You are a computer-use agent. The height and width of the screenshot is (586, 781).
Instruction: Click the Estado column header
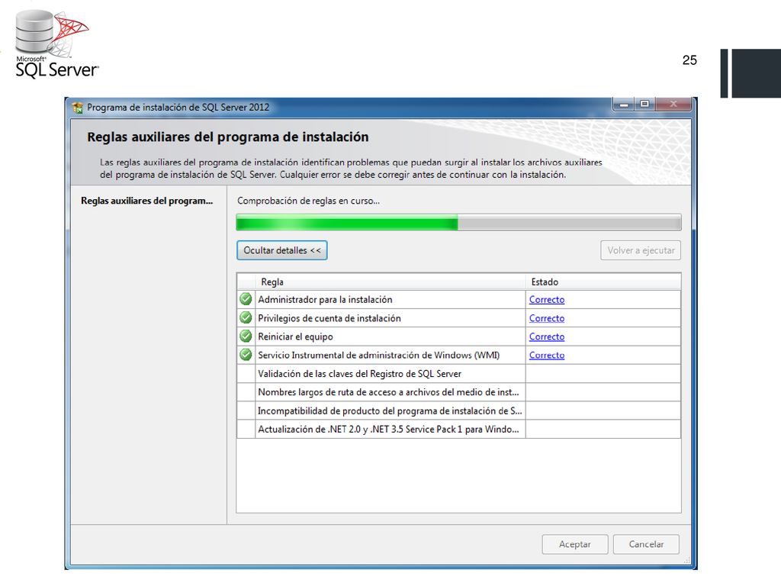point(603,282)
